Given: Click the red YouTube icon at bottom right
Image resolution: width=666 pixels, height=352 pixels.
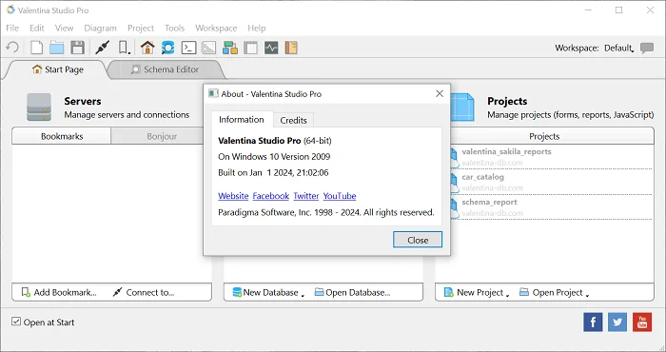Looking at the screenshot, I should pyautogui.click(x=642, y=323).
